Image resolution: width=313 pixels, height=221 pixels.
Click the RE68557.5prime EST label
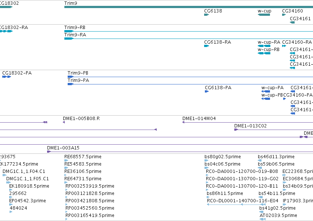coord(83,157)
